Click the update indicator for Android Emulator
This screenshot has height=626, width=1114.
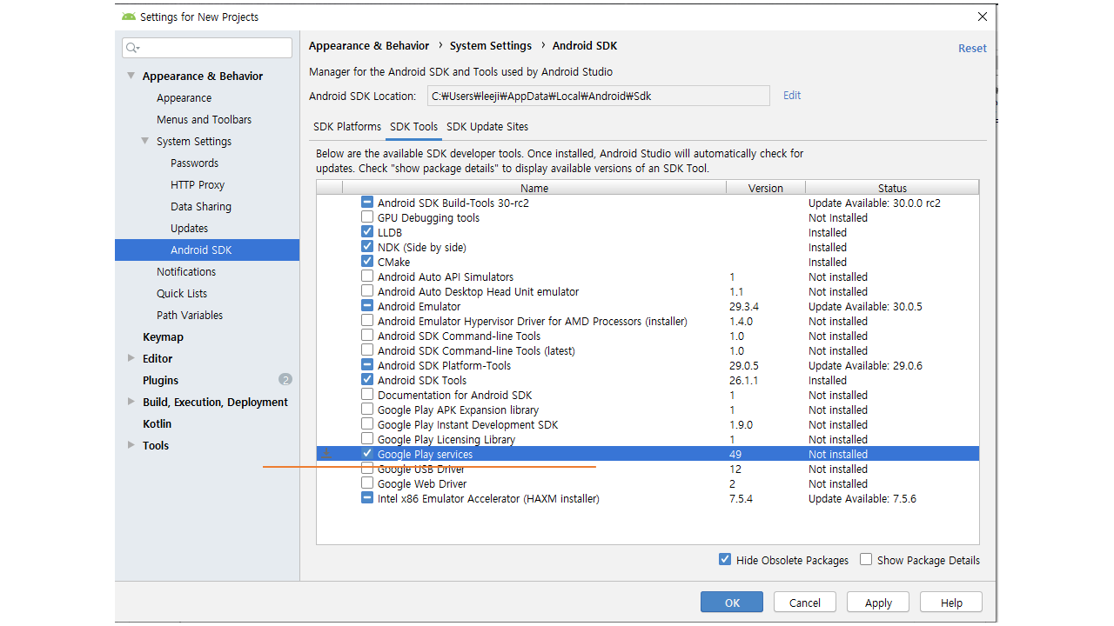[367, 306]
